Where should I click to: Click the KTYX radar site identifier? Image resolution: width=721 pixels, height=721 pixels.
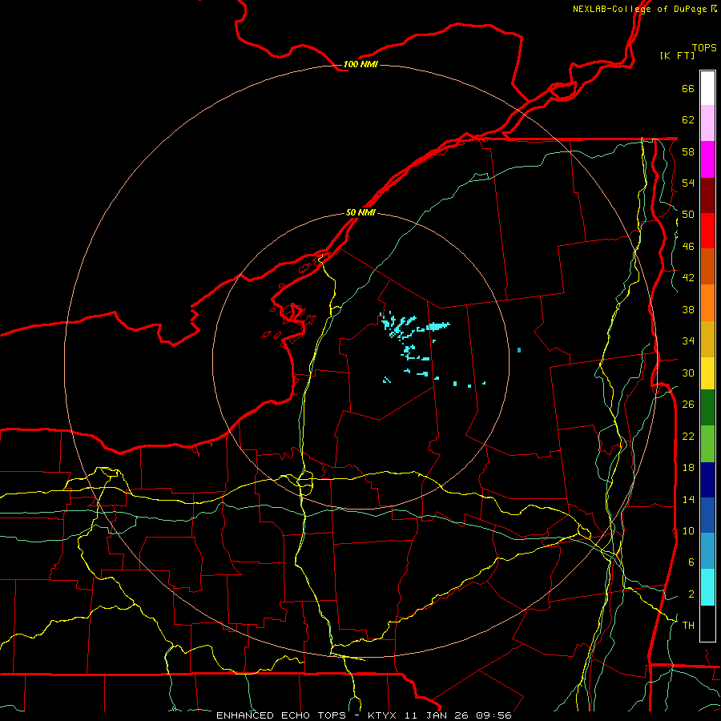coord(381,715)
